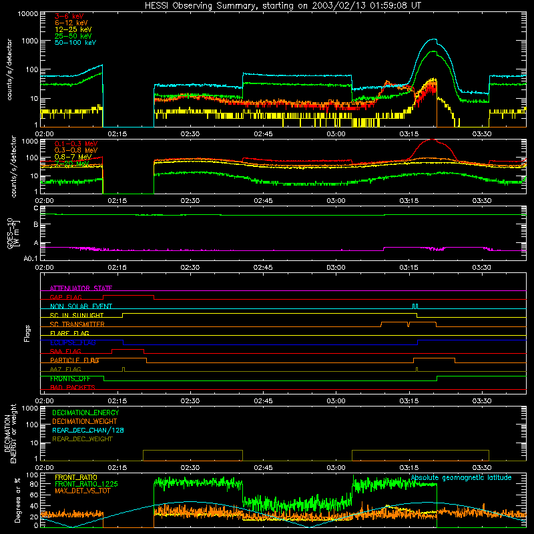Click the FRONT_RATIO_1225 legend label

coord(86,485)
